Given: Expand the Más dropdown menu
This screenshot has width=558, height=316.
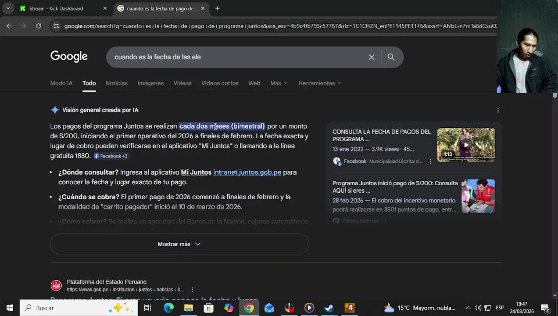Looking at the screenshot, I should click(x=279, y=83).
